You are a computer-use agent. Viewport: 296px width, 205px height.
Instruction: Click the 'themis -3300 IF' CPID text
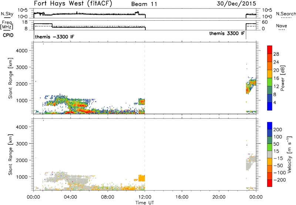(54, 37)
